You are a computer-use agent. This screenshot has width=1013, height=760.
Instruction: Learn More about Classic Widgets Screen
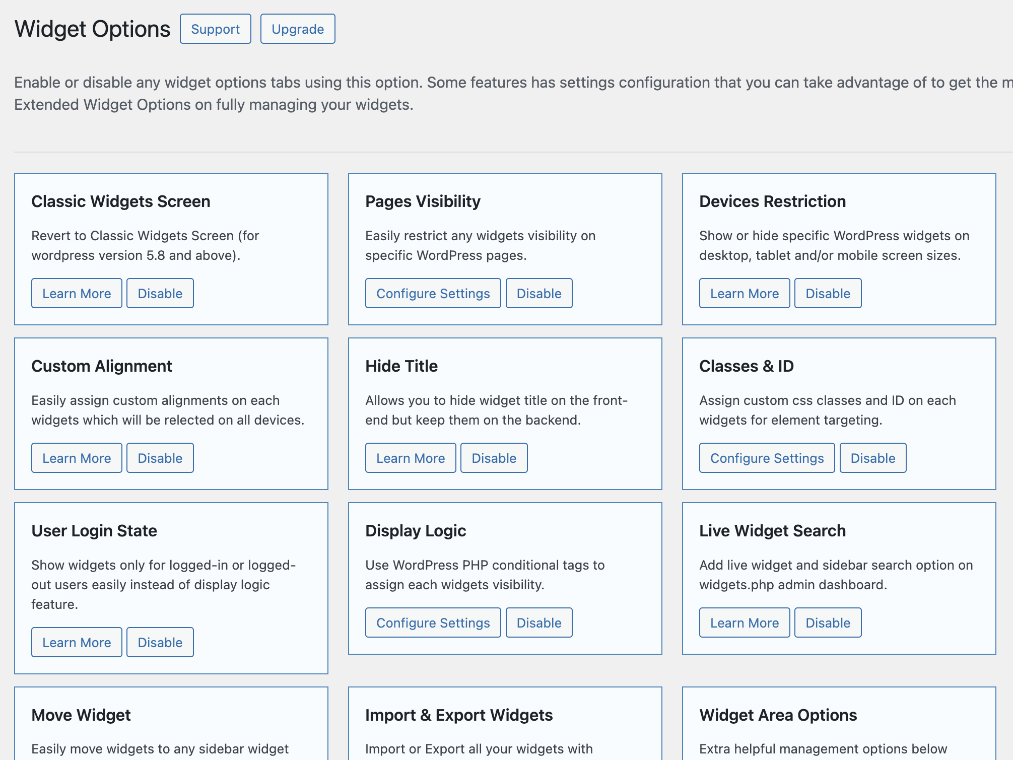pyautogui.click(x=76, y=293)
